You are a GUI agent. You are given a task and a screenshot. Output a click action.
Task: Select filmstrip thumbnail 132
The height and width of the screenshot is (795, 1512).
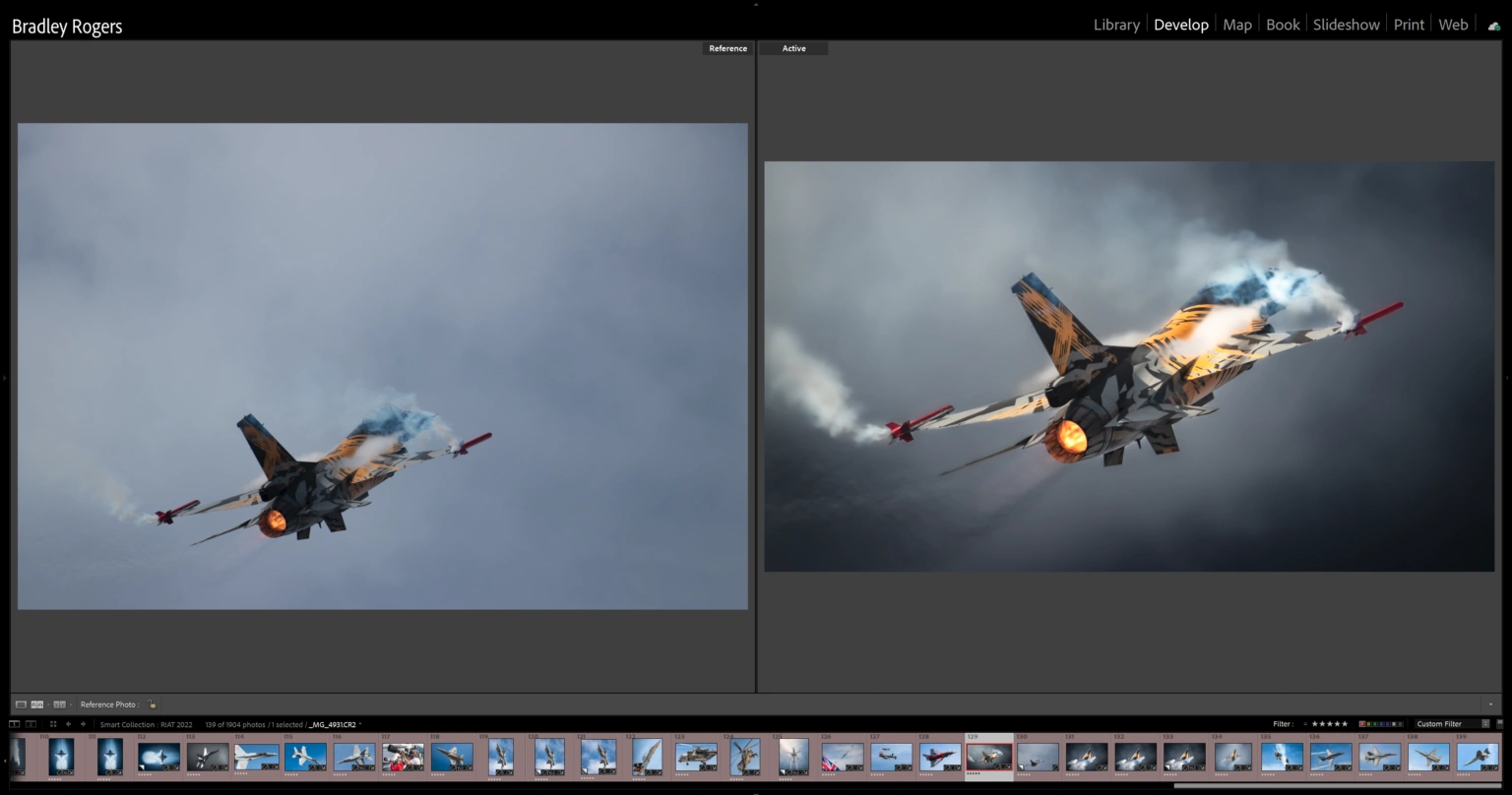click(1135, 757)
